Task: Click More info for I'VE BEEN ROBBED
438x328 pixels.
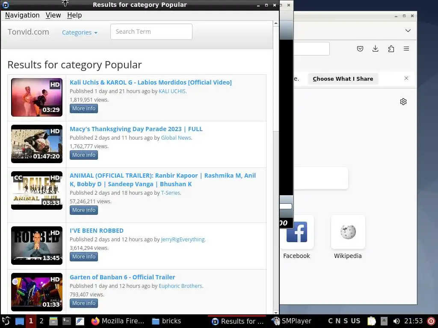Action: tap(84, 257)
